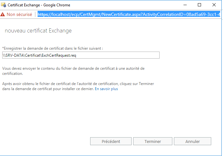Maximize the Chrome window
Image resolution: width=223 pixels, height=156 pixels.
coord(199,5)
